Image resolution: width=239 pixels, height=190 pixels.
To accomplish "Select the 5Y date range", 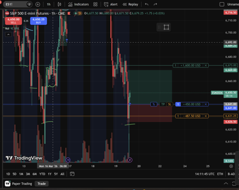I will [56, 174].
